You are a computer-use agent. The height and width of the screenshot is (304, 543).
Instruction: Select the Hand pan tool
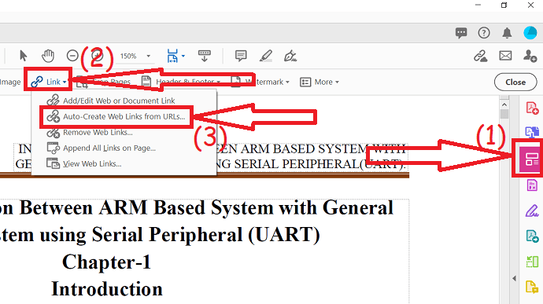coord(48,56)
